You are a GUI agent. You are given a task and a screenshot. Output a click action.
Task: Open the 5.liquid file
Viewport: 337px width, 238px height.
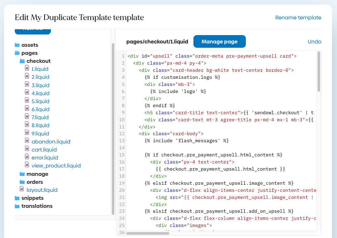click(x=40, y=101)
